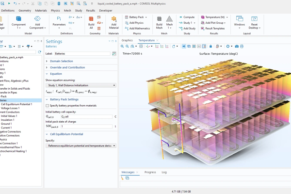291x194 pixels.
Task: Click the Parameters Pi icon
Action: click(59, 18)
